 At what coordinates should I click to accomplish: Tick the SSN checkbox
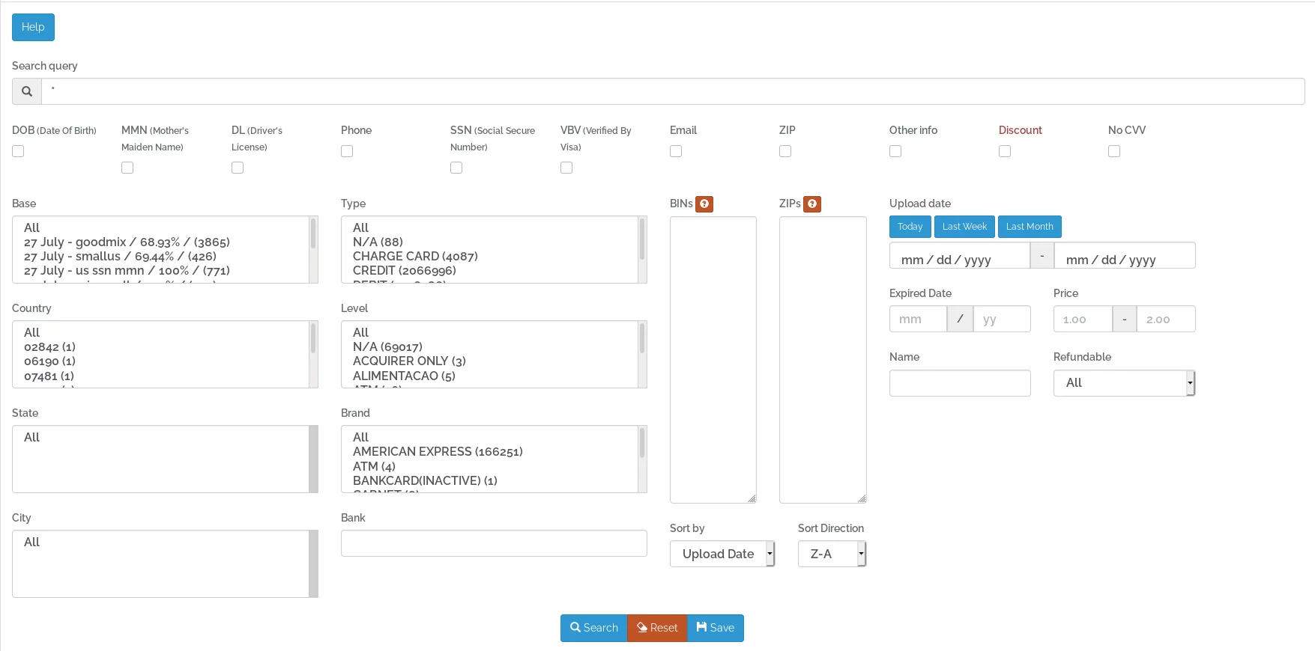pyautogui.click(x=456, y=168)
